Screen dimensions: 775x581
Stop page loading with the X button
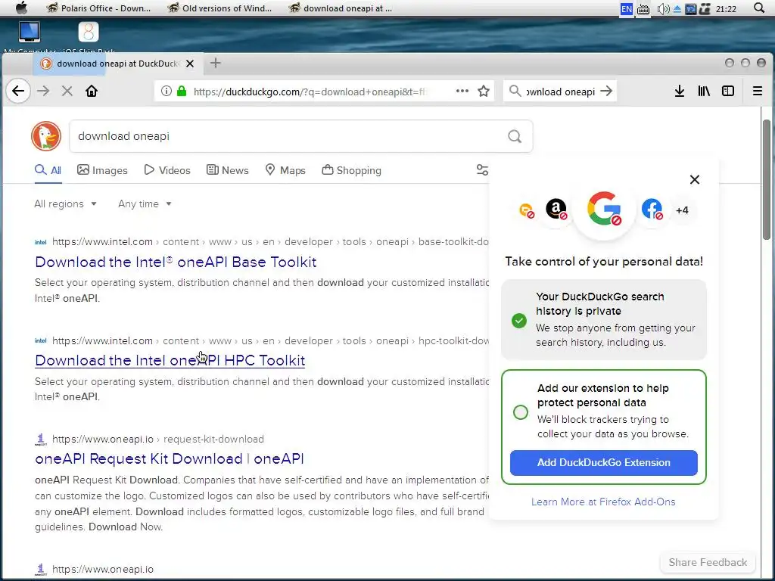coord(67,91)
